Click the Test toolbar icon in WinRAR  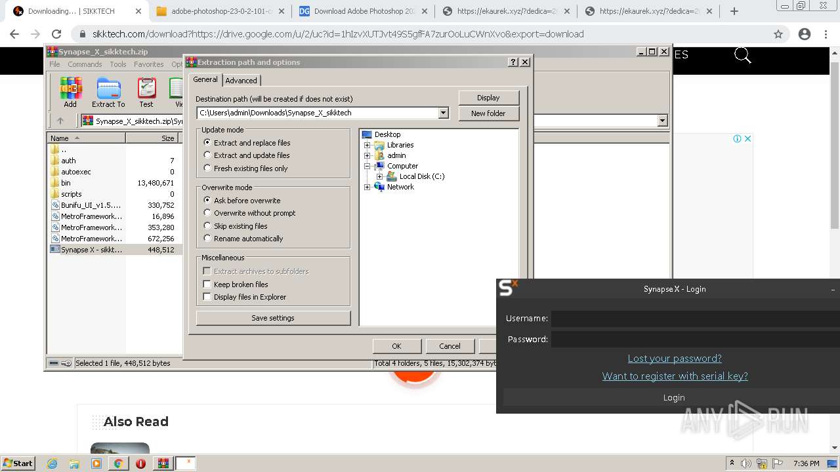tap(146, 92)
